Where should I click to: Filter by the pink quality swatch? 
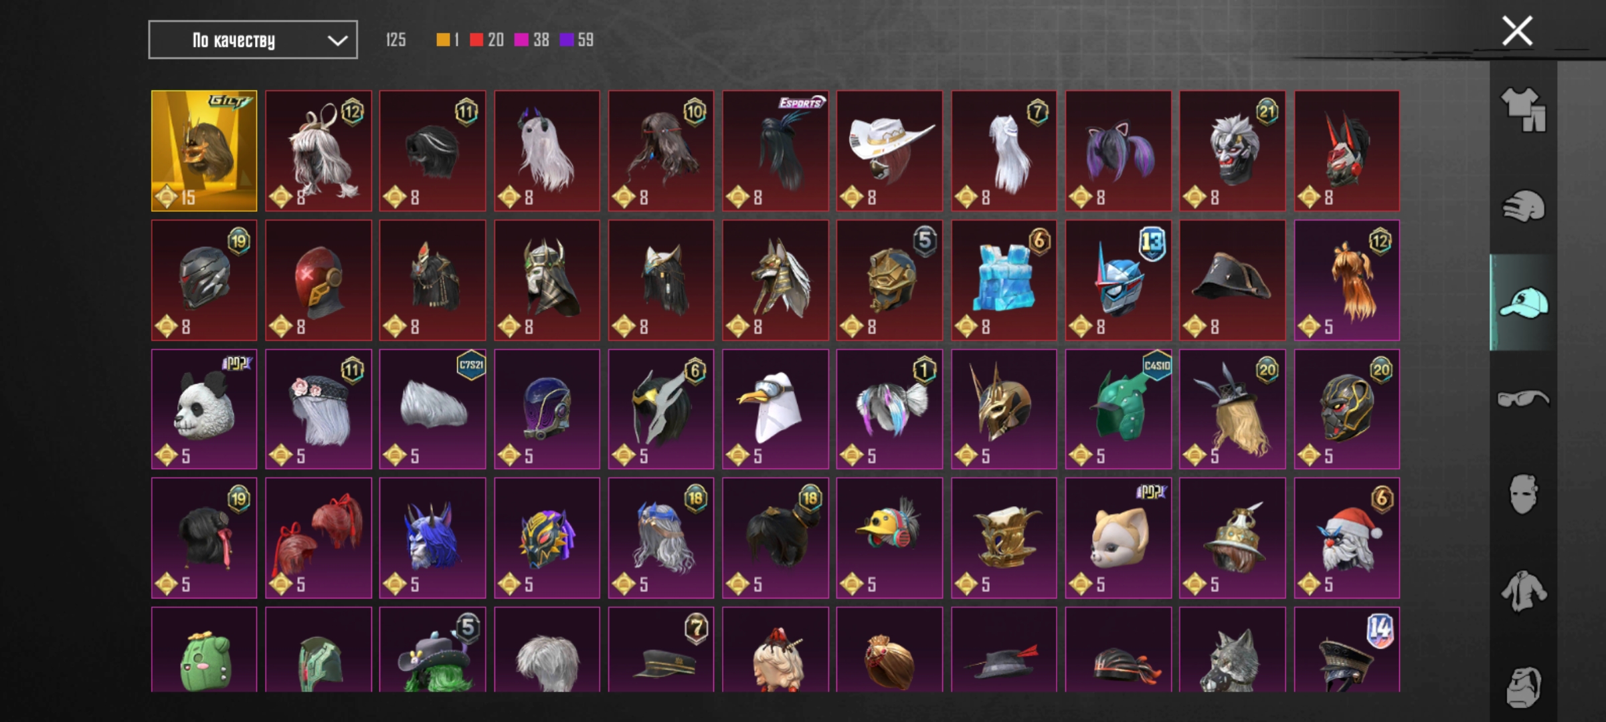pyautogui.click(x=521, y=40)
